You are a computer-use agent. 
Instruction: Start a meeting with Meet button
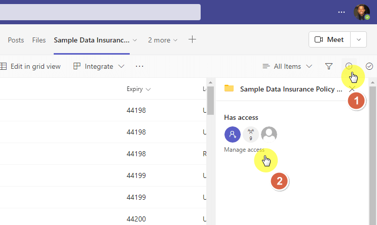(x=329, y=39)
